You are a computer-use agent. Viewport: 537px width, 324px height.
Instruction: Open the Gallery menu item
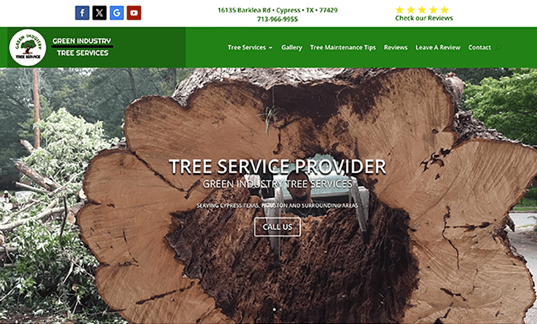(x=292, y=48)
